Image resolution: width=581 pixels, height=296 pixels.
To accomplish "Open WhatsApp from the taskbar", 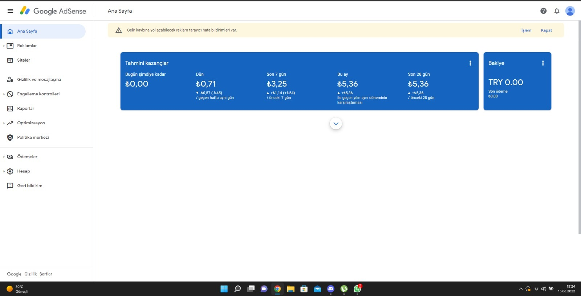I will [x=358, y=289].
